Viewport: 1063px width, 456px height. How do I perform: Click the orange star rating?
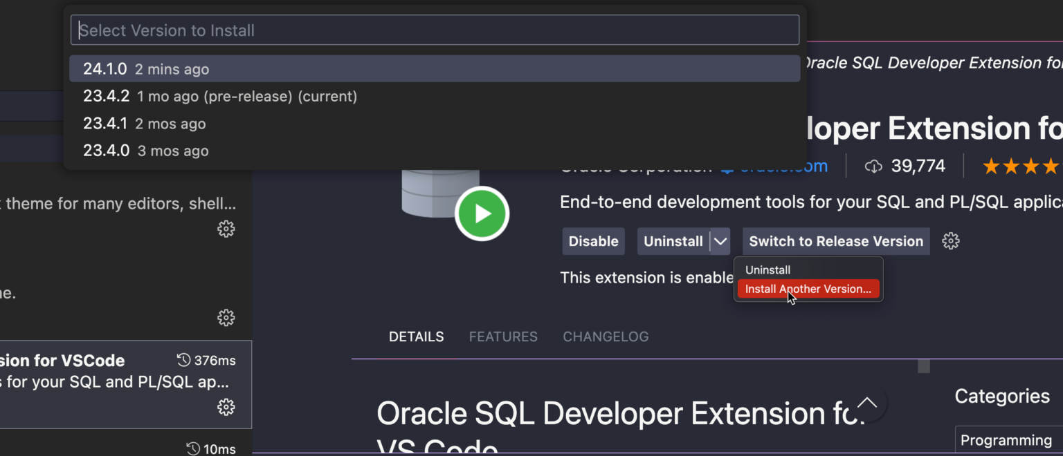tap(1021, 166)
